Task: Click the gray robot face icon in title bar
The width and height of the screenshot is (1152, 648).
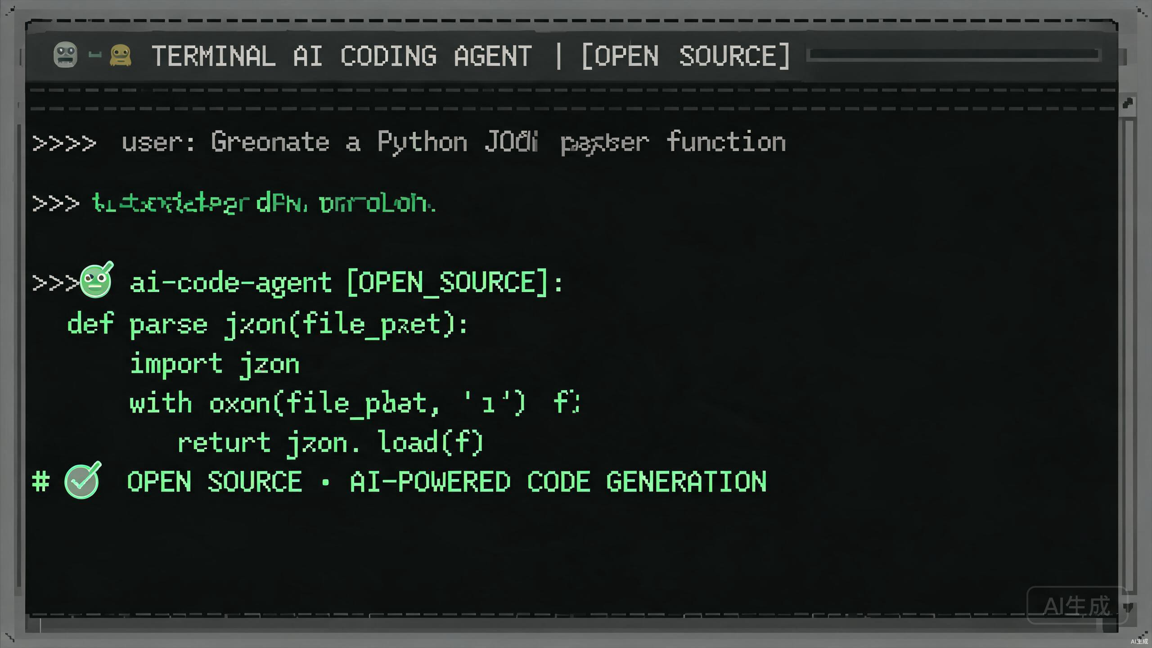Action: 66,55
